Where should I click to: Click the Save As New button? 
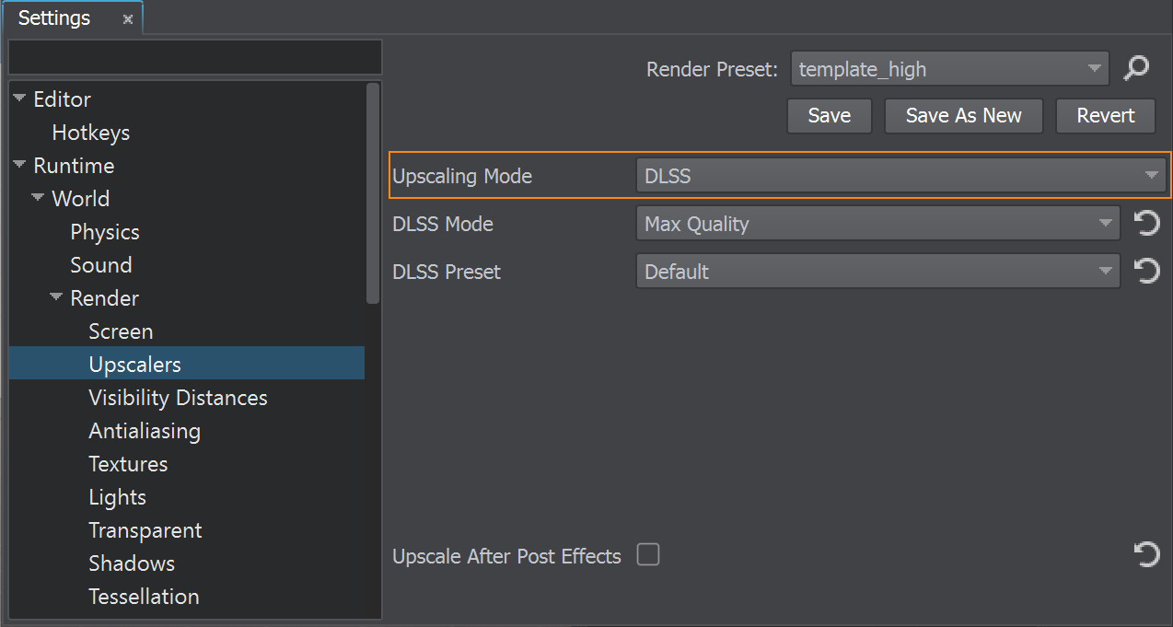point(963,116)
